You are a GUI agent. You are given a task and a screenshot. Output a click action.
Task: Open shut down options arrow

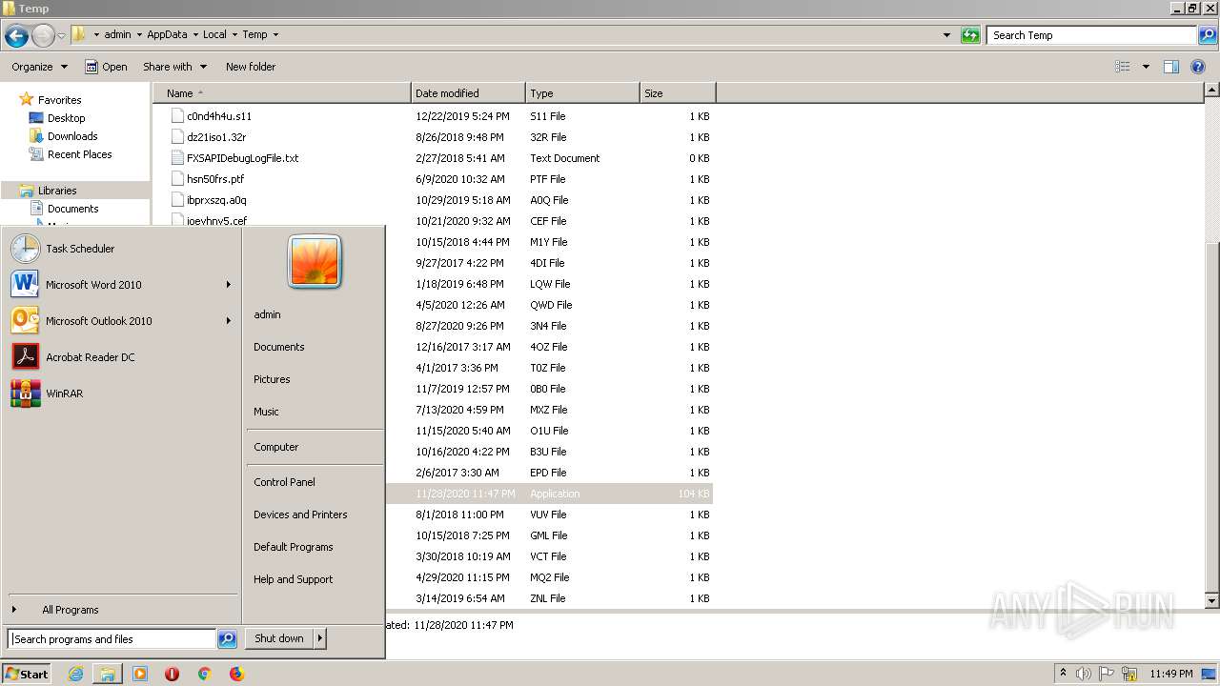320,638
